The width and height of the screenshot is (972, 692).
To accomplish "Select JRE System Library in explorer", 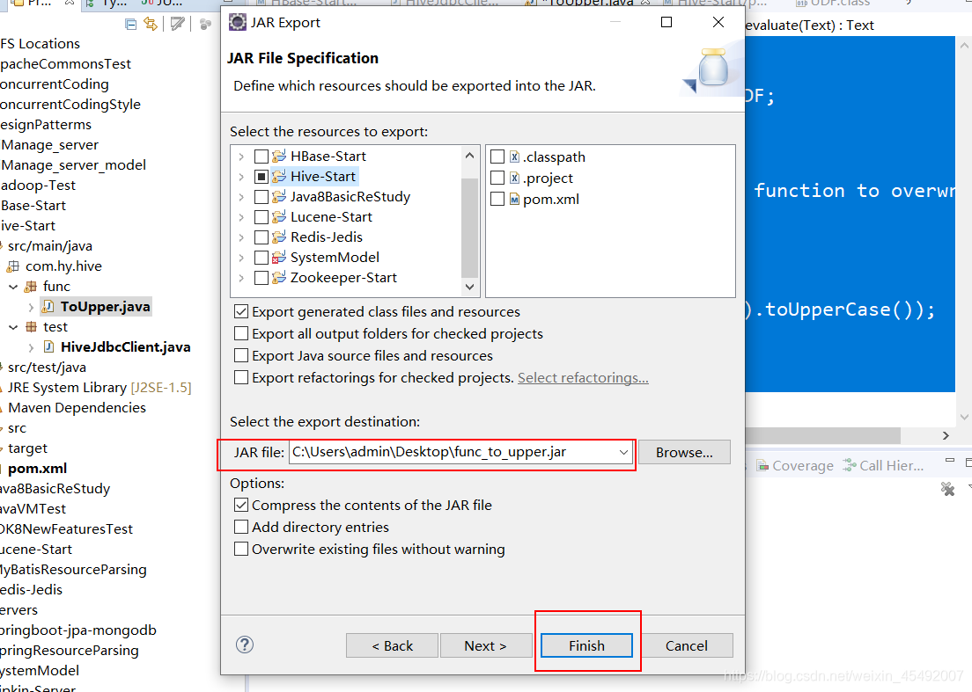I will [99, 388].
